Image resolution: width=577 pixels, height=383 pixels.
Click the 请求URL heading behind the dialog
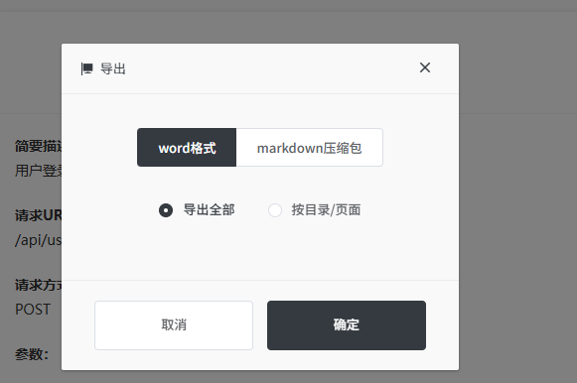pos(39,215)
